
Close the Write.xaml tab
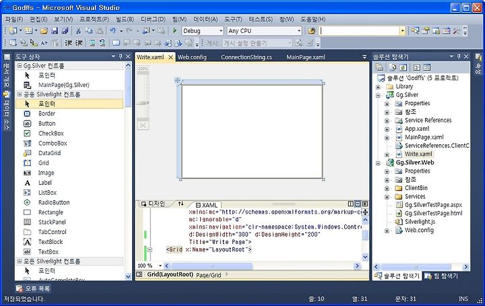[170, 57]
